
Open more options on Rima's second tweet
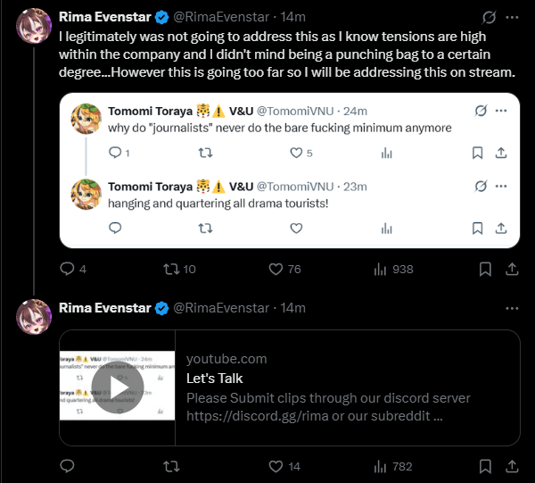[x=512, y=308]
